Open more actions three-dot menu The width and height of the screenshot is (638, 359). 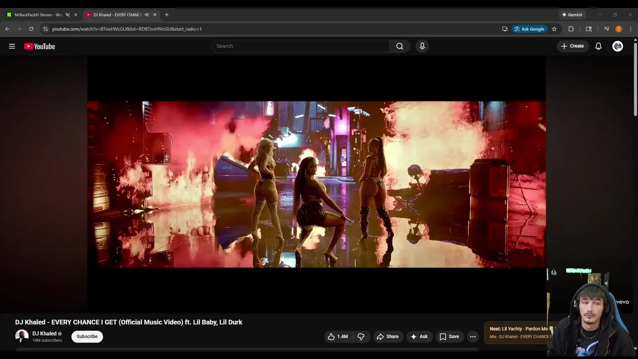click(473, 337)
